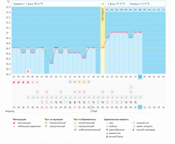Select the menstruation drop on cycle day 01
The image size is (175, 144).
14,82
